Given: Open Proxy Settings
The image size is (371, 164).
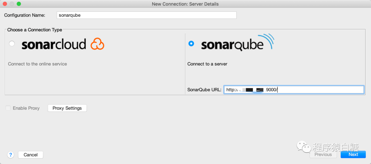Looking at the screenshot, I should (67, 108).
